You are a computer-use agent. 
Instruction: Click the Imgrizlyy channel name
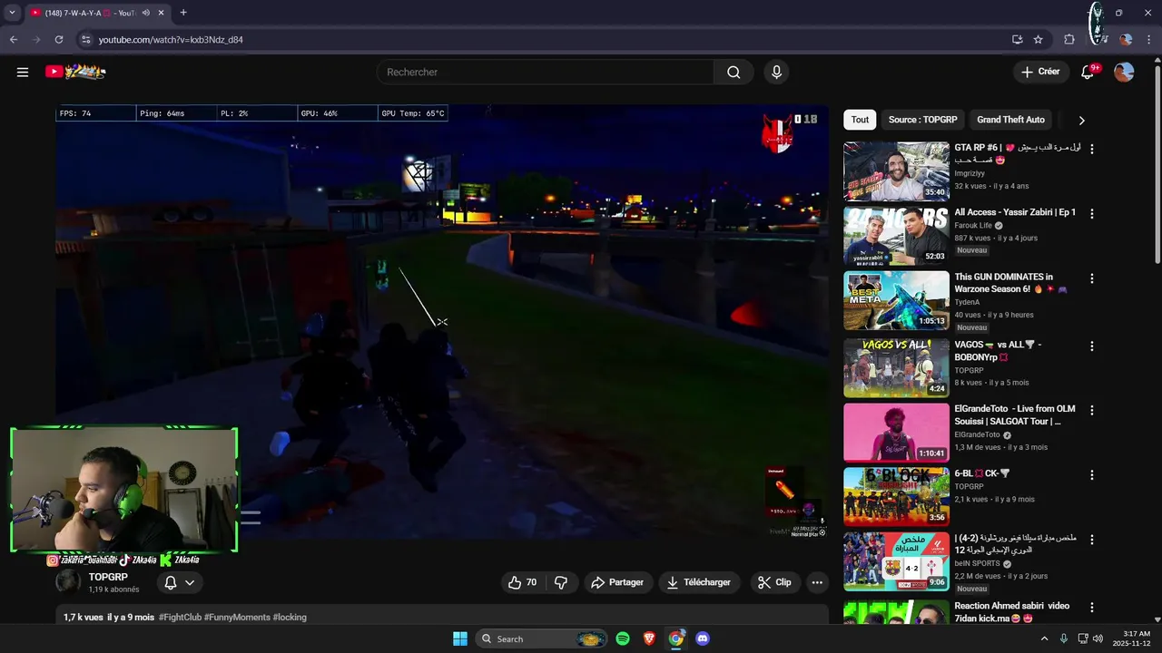(971, 172)
